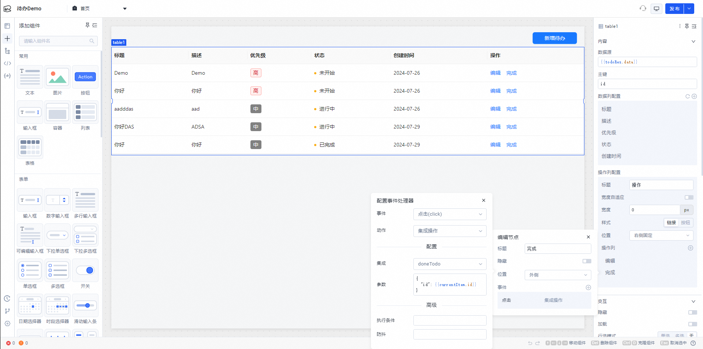Open the history clock icon in sidebar
Image resolution: width=703 pixels, height=349 pixels.
point(7,298)
